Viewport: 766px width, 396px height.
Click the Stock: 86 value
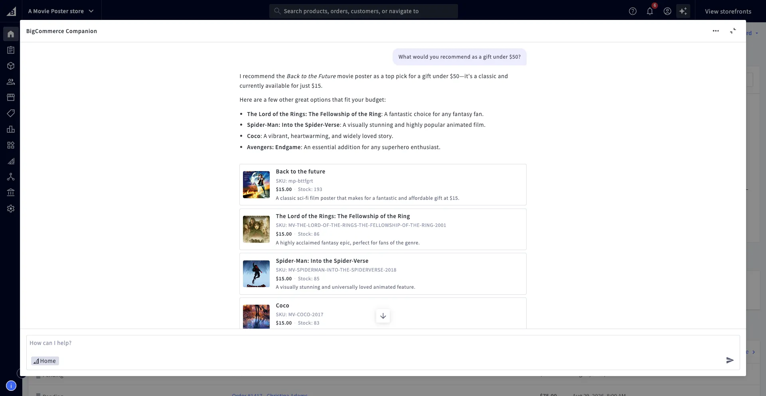(x=308, y=234)
